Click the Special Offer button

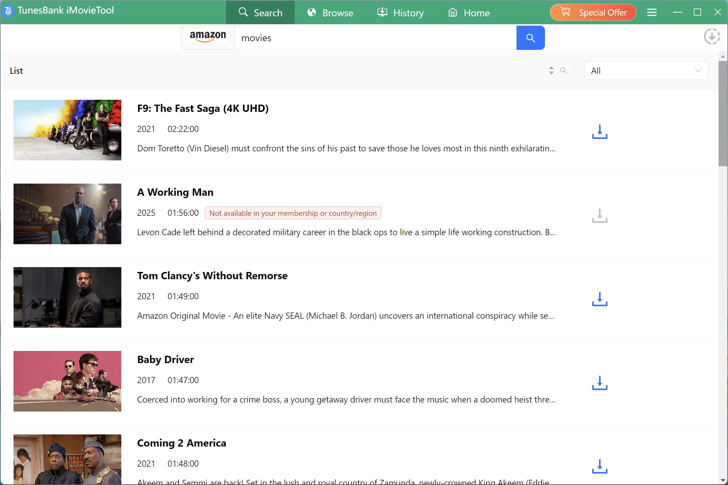(593, 12)
